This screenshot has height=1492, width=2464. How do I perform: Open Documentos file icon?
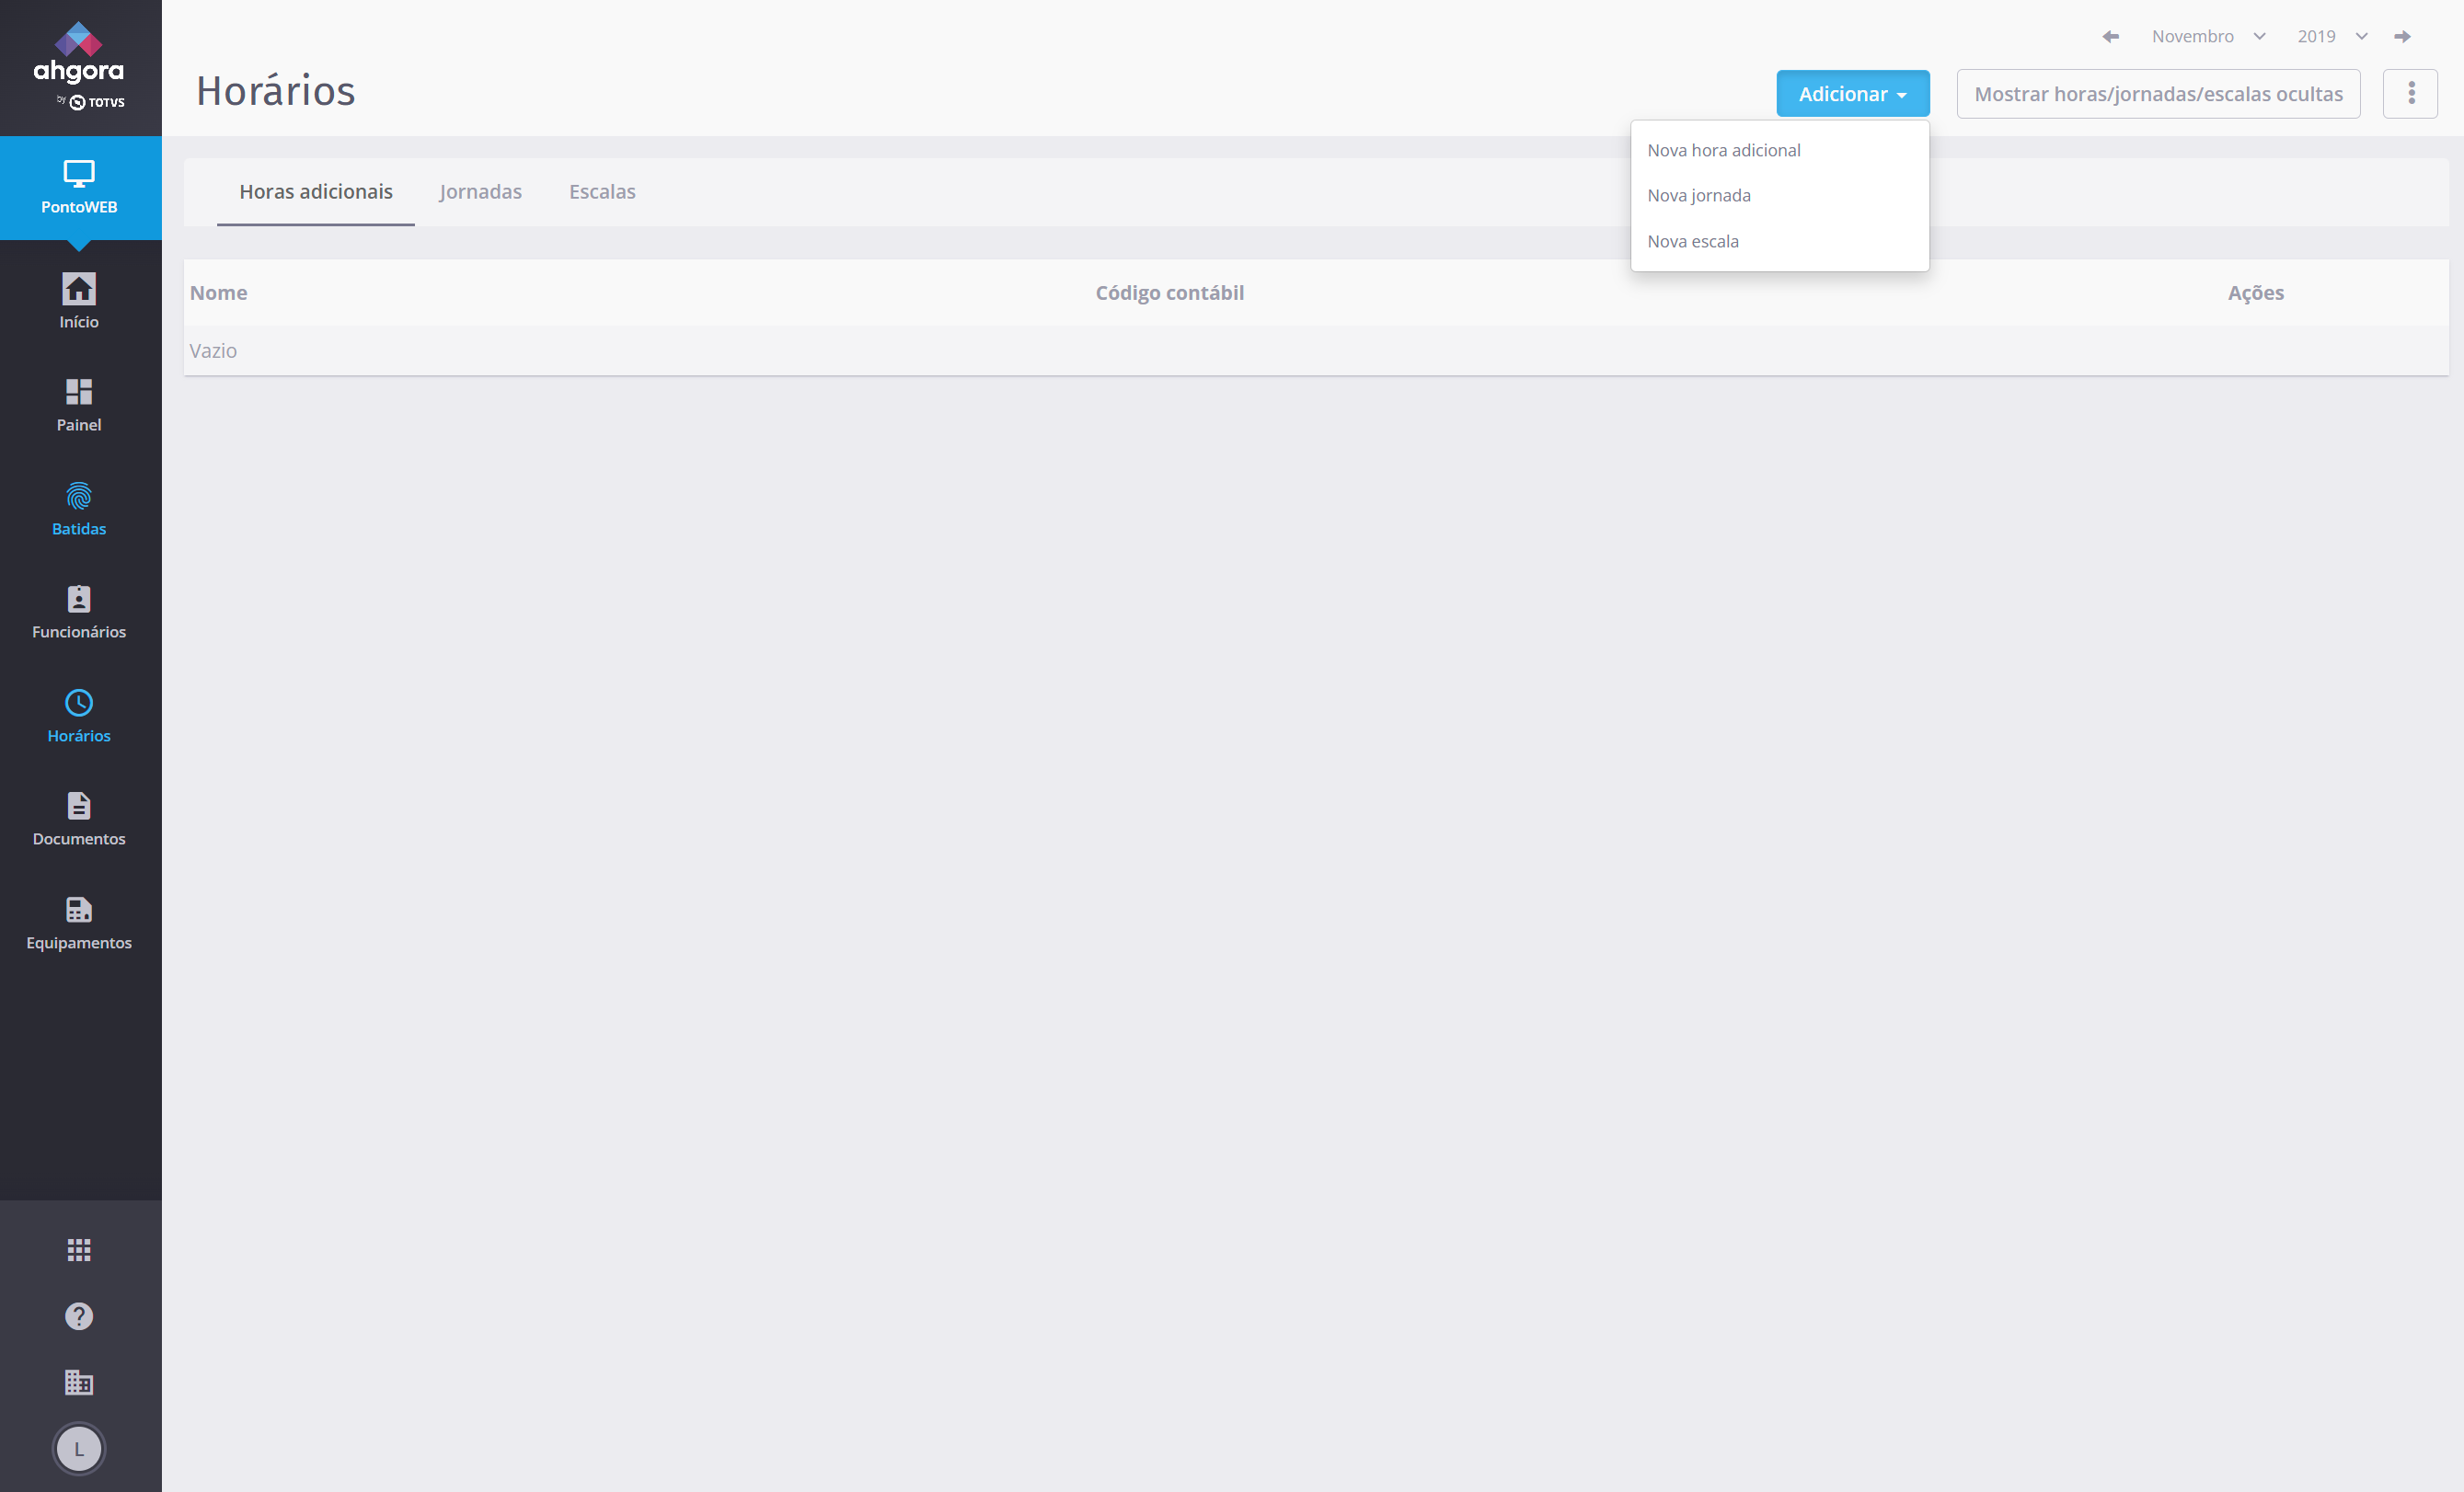point(79,806)
